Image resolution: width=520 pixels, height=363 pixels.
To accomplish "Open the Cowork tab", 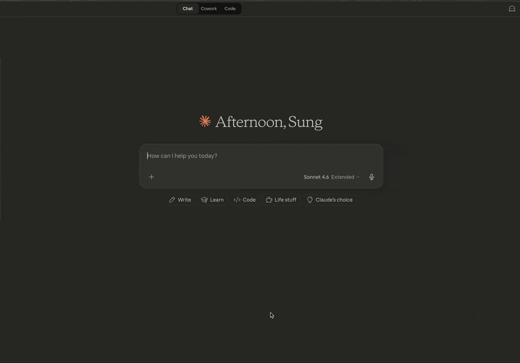I will point(209,9).
